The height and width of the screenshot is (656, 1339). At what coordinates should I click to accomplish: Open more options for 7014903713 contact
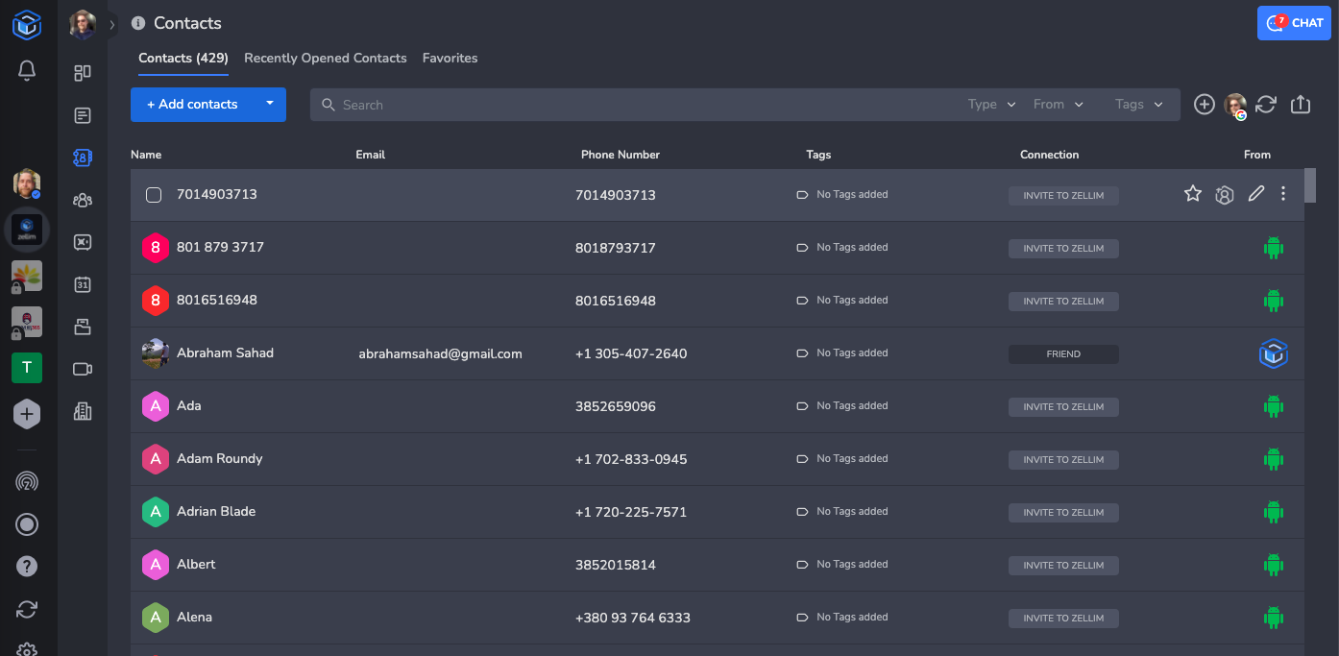pos(1283,194)
